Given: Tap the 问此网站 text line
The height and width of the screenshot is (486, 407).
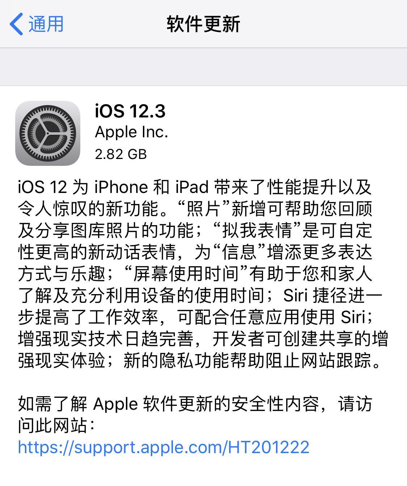Looking at the screenshot, I should coord(56,425).
